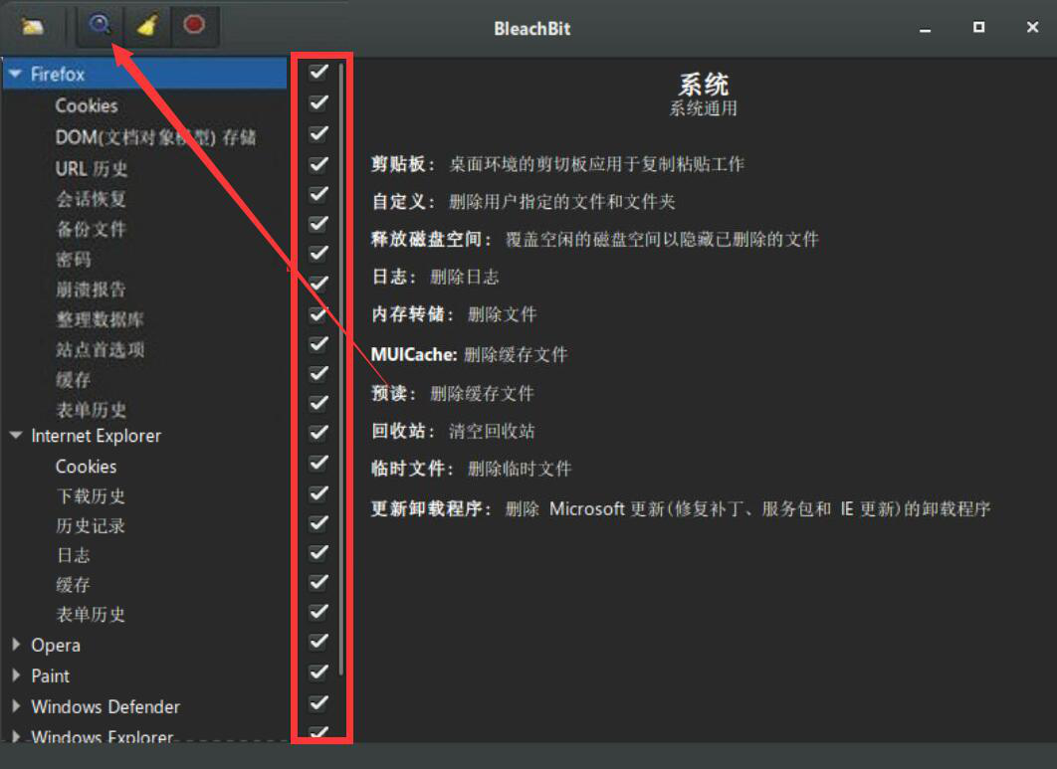Select the Internet Explorer row

coord(97,436)
